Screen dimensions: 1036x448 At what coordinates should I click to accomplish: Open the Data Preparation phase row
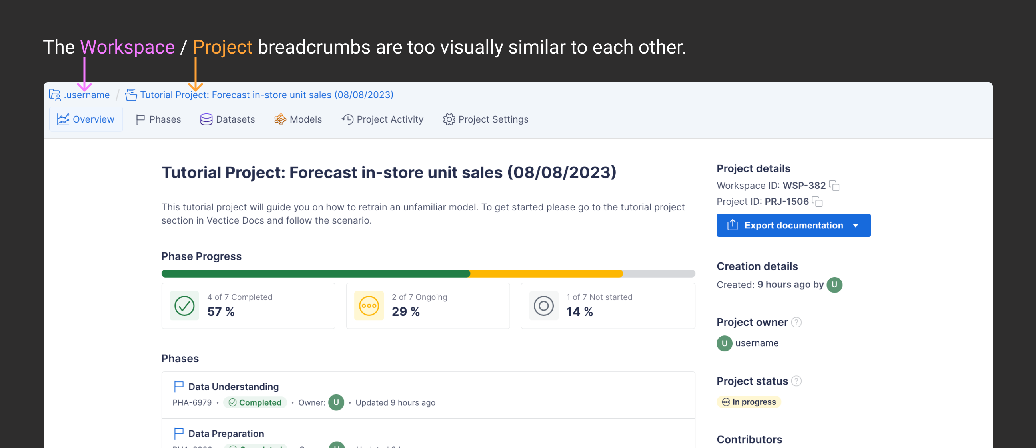pyautogui.click(x=226, y=434)
